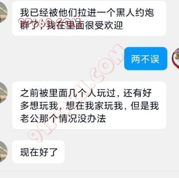Tap the sender avatar beside the top message
This screenshot has height=178, width=179.
tap(3, 13)
